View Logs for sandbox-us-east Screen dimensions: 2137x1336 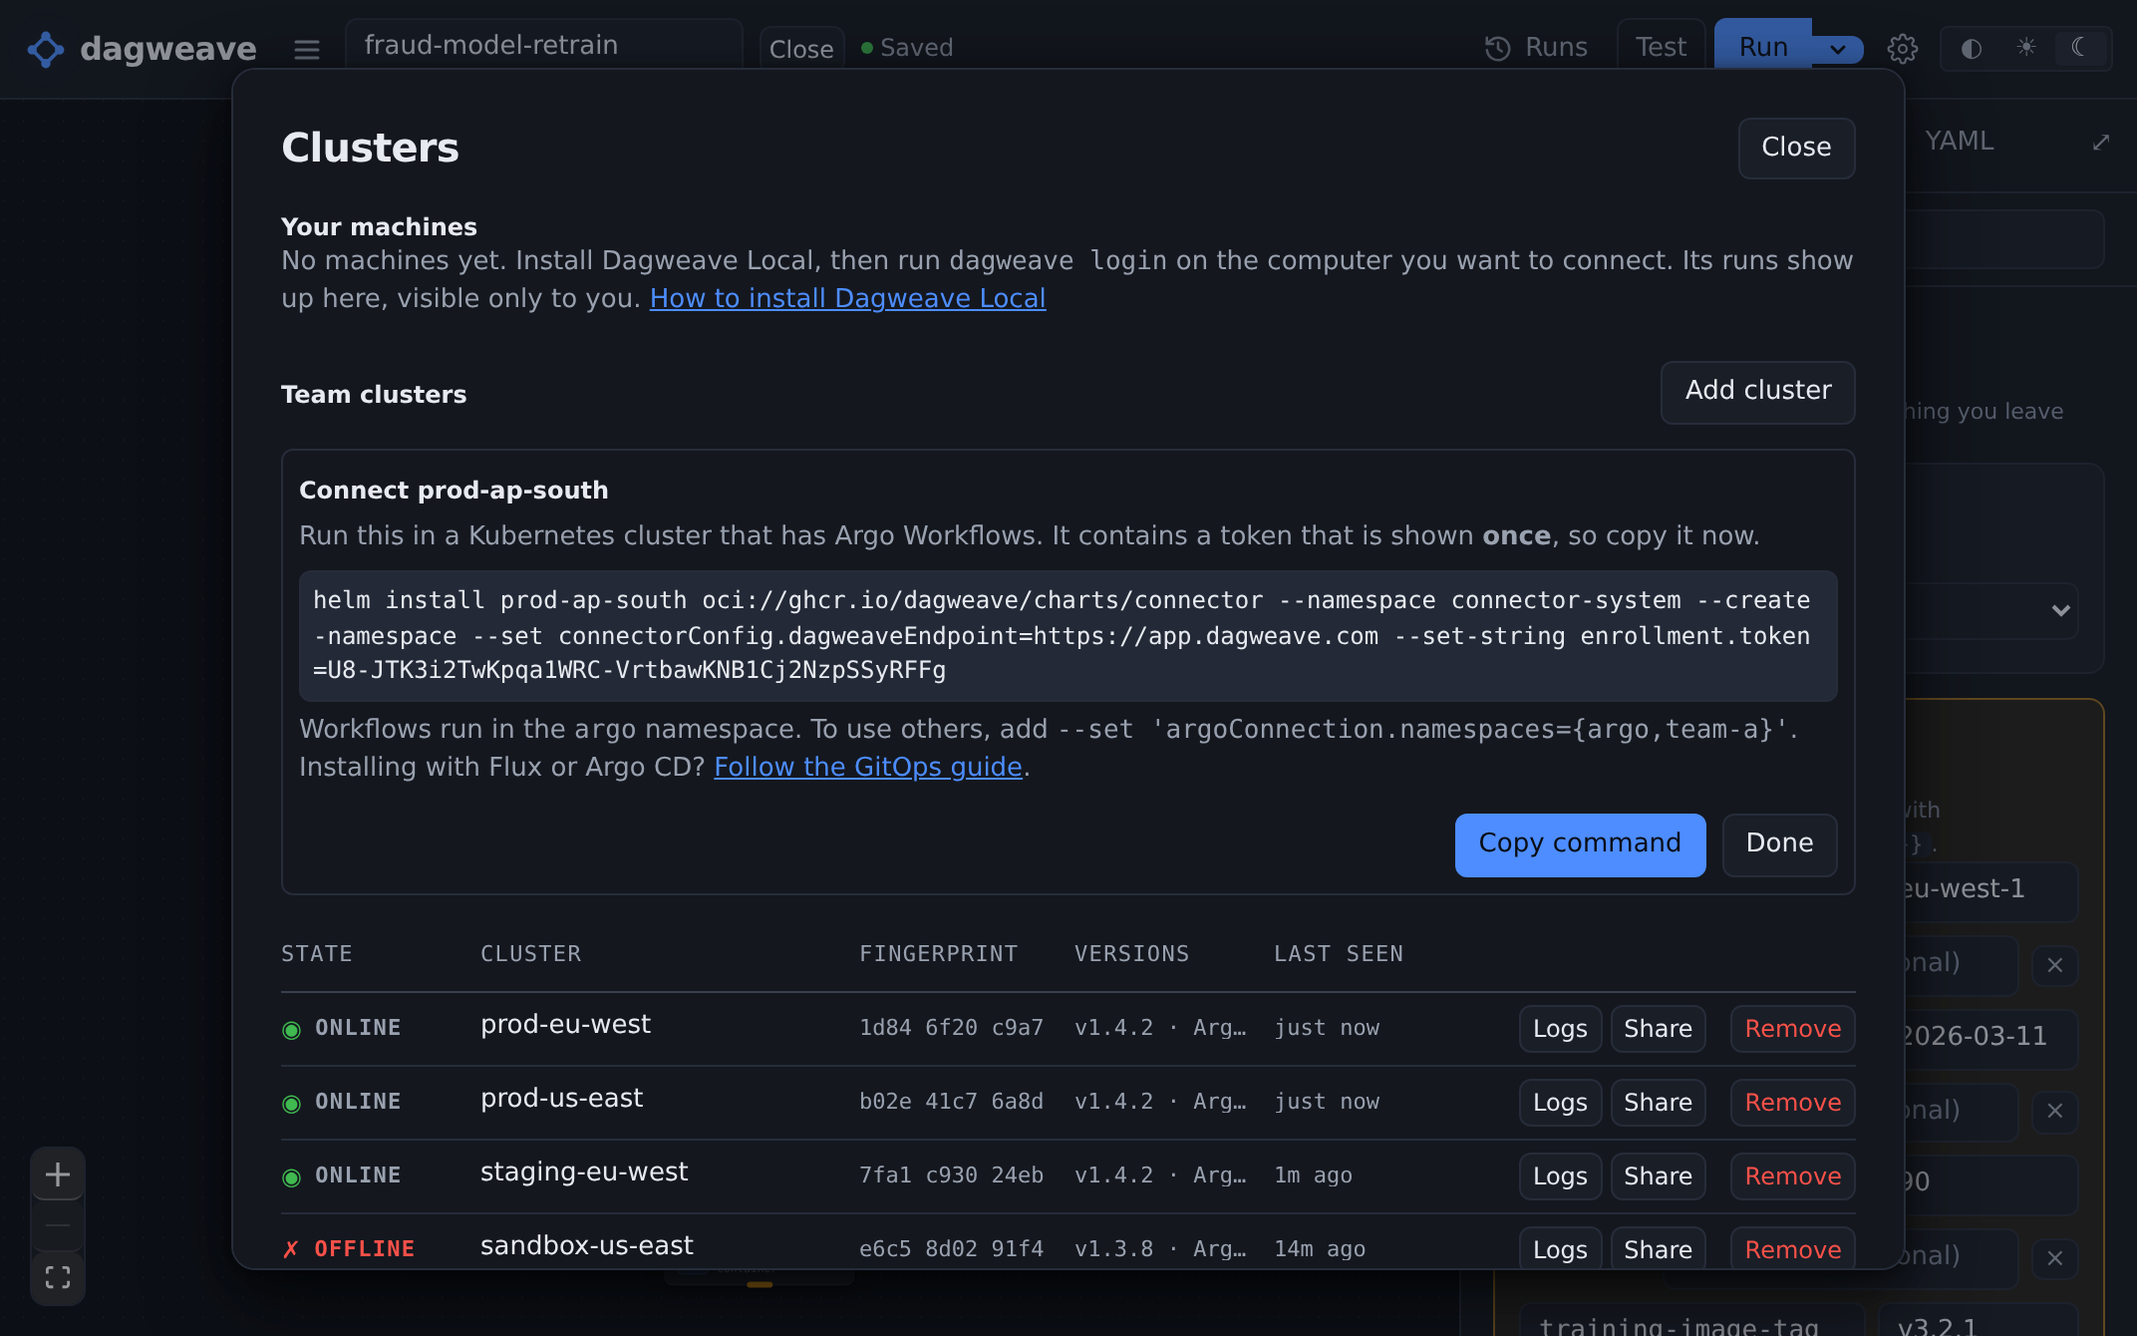[1560, 1248]
